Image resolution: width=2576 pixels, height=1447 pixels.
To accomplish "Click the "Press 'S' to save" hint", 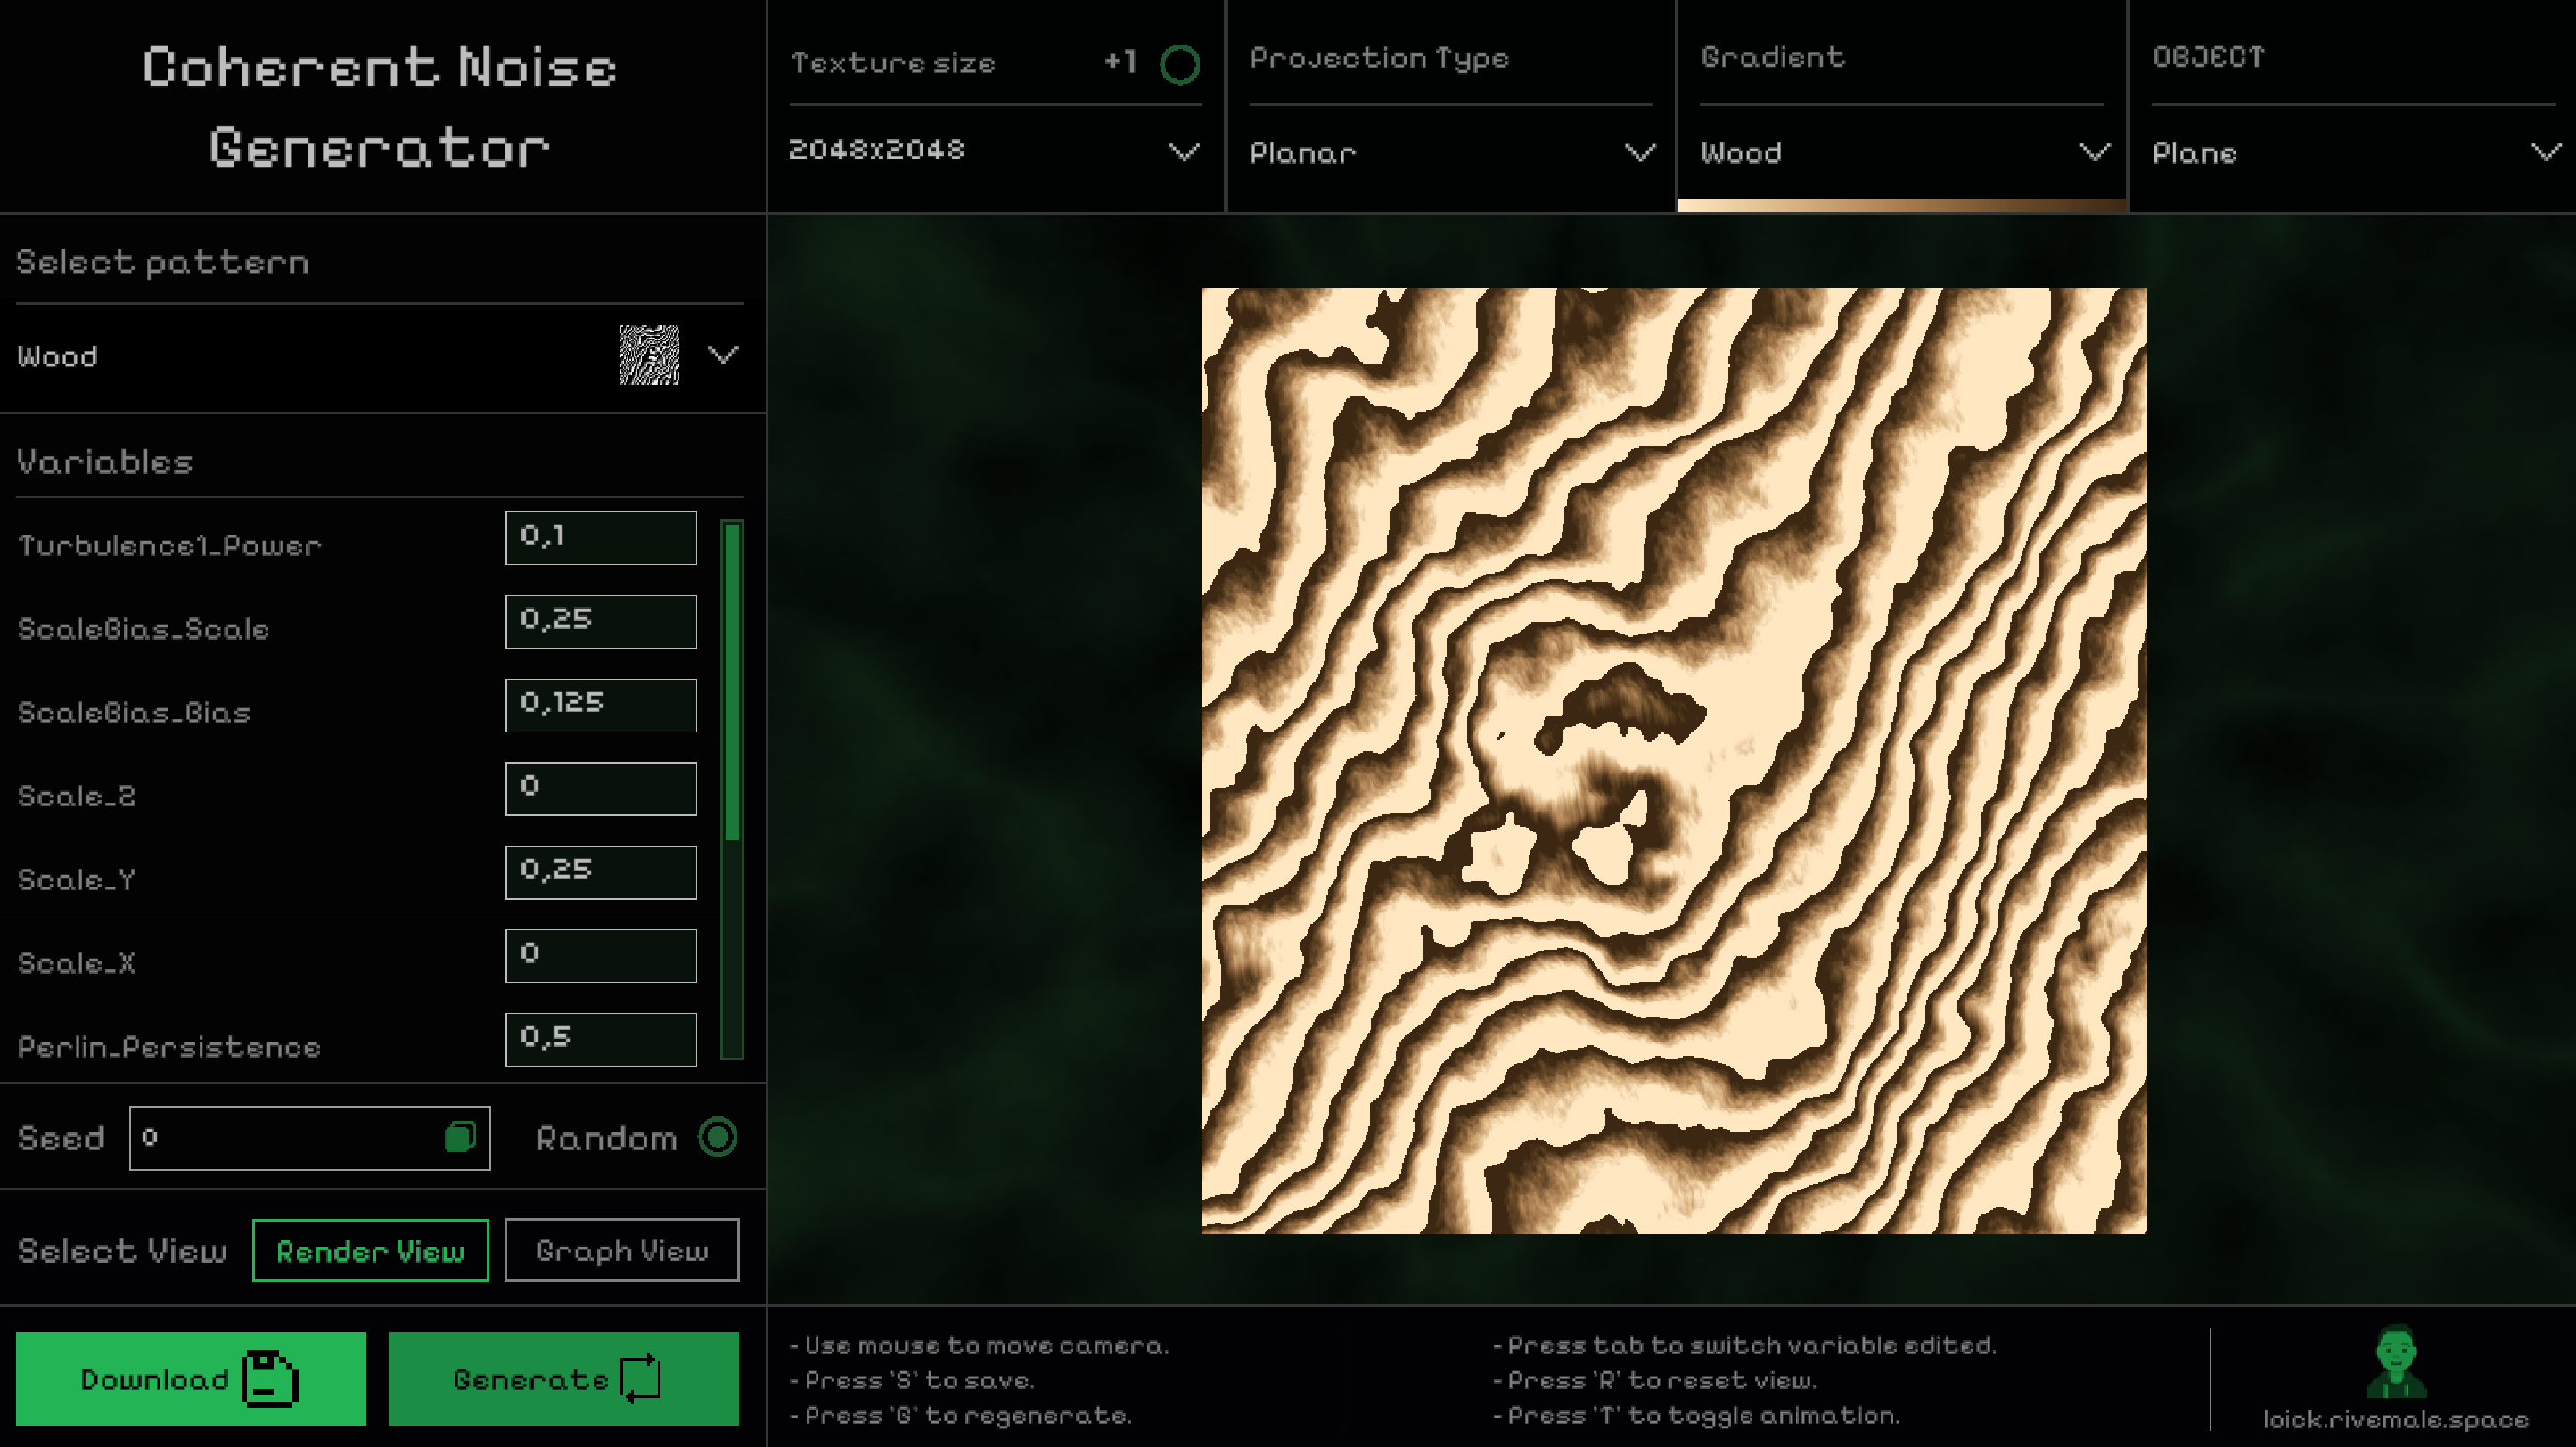I will pyautogui.click(x=912, y=1380).
